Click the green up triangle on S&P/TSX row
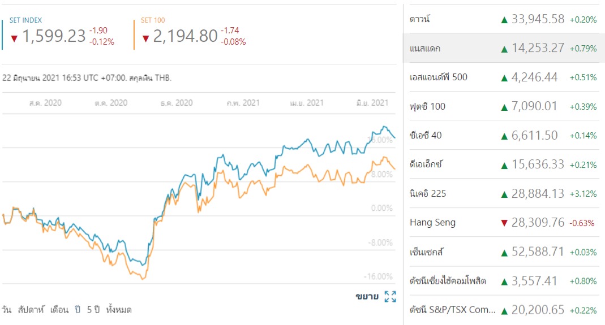 pyautogui.click(x=504, y=310)
